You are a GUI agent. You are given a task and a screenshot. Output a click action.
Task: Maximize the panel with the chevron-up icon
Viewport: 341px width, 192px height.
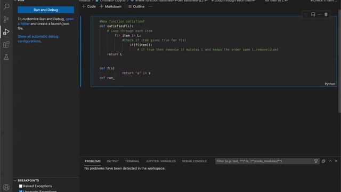pyautogui.click(x=330, y=161)
